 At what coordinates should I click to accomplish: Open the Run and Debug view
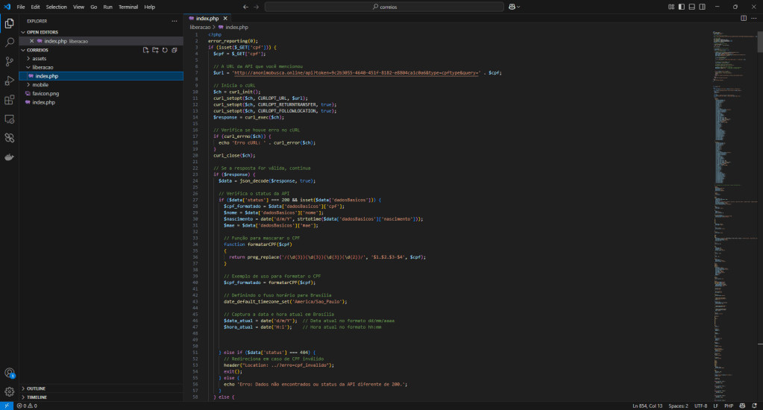coord(10,81)
